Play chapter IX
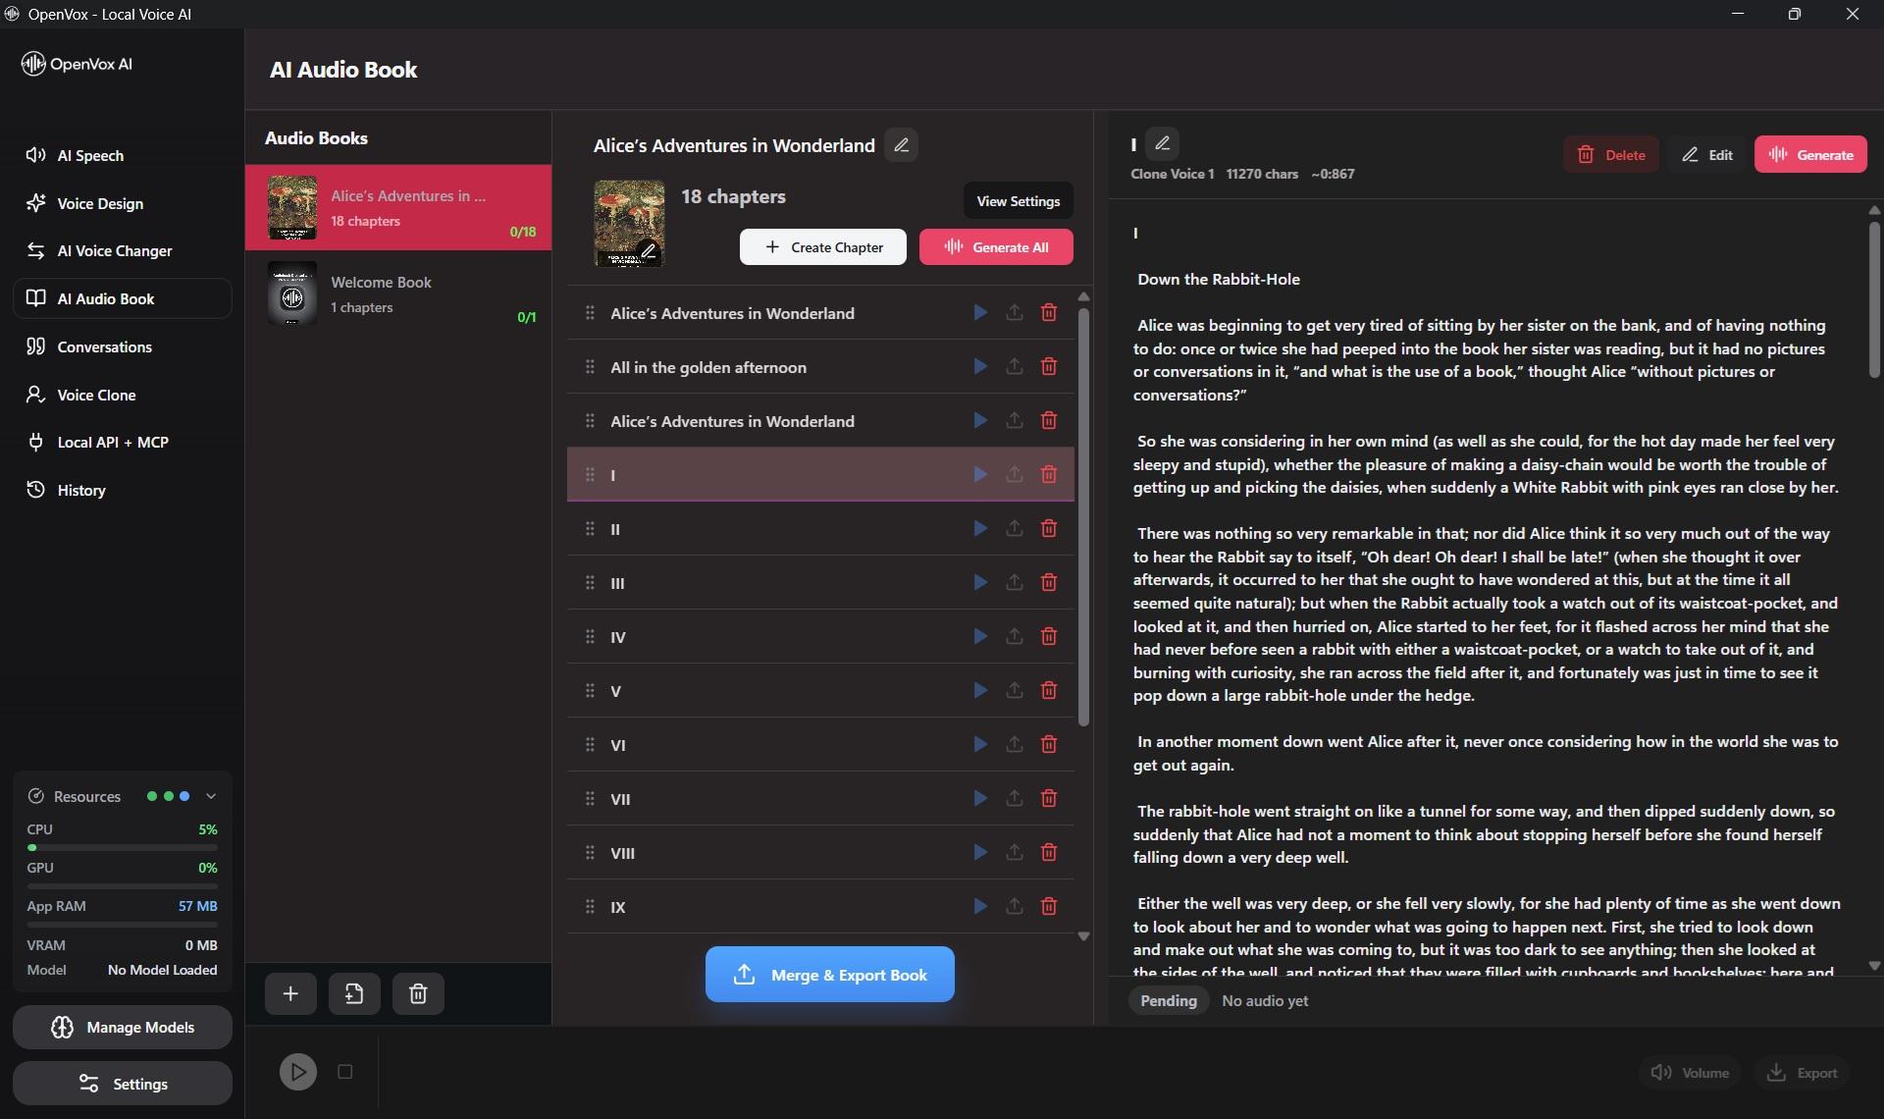 pos(979,906)
